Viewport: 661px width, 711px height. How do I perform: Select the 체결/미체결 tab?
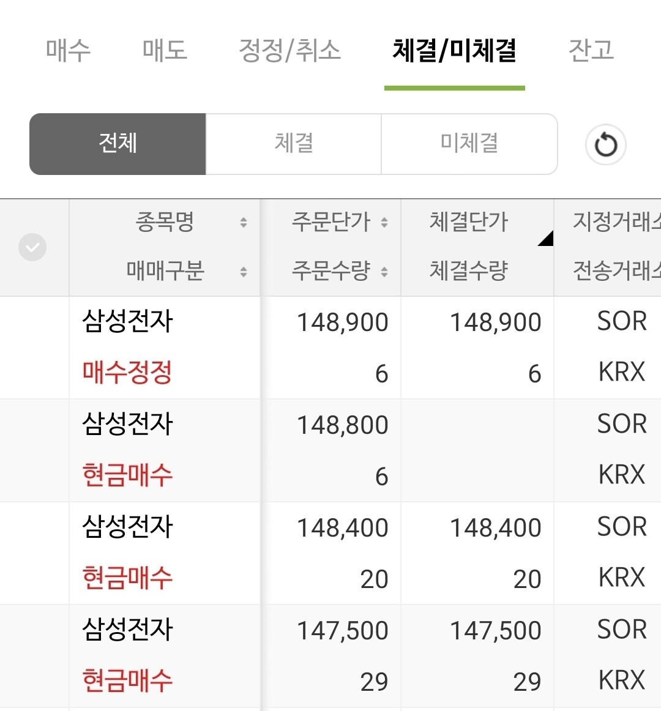click(x=454, y=50)
